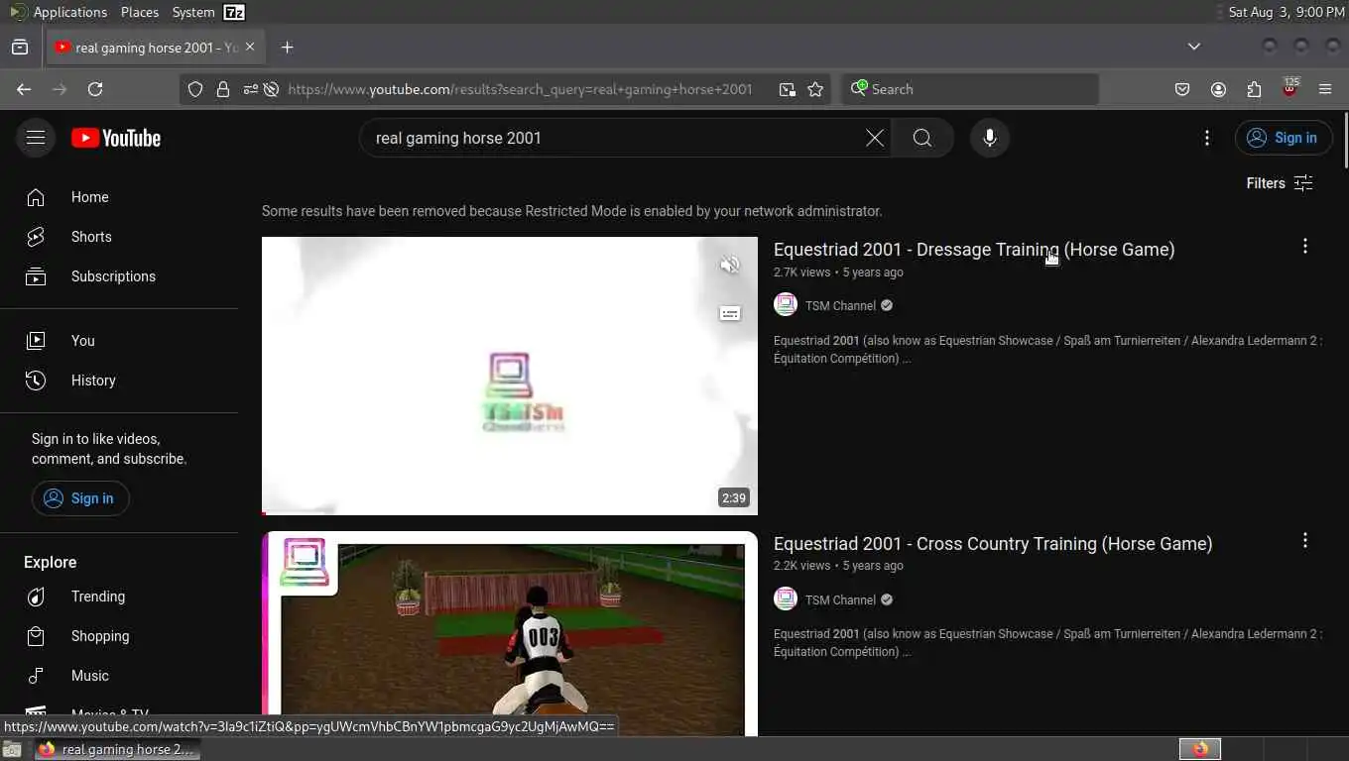Open the tracking protection shield icon
Viewport: 1349px width, 761px height.
point(195,89)
